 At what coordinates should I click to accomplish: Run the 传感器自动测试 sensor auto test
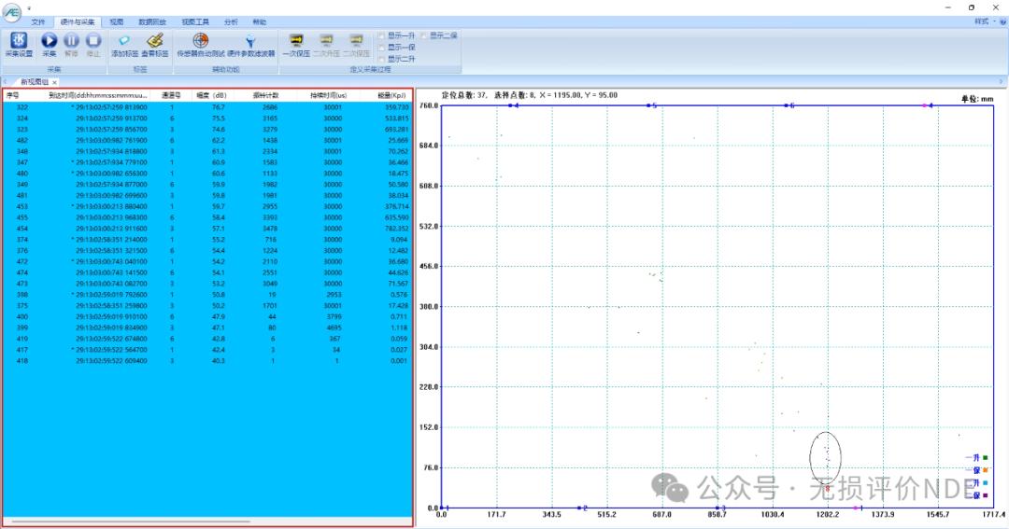(201, 44)
